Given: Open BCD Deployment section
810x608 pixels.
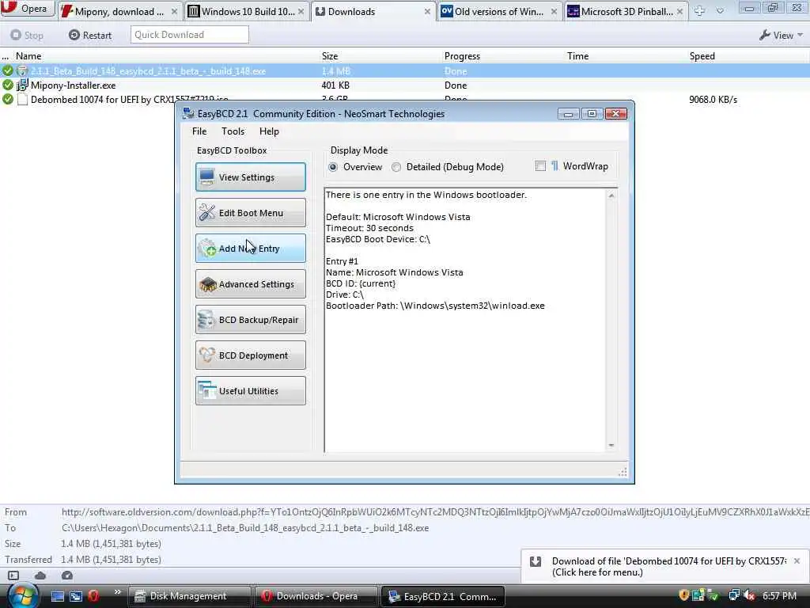Looking at the screenshot, I should (x=251, y=355).
